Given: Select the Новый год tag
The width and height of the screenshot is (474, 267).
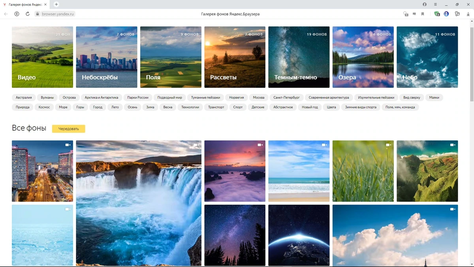Looking at the screenshot, I should [310, 107].
